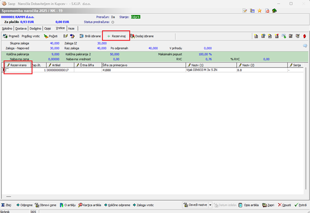
Task: Click the Zapri close button at bottom
Action: [x=268, y=205]
